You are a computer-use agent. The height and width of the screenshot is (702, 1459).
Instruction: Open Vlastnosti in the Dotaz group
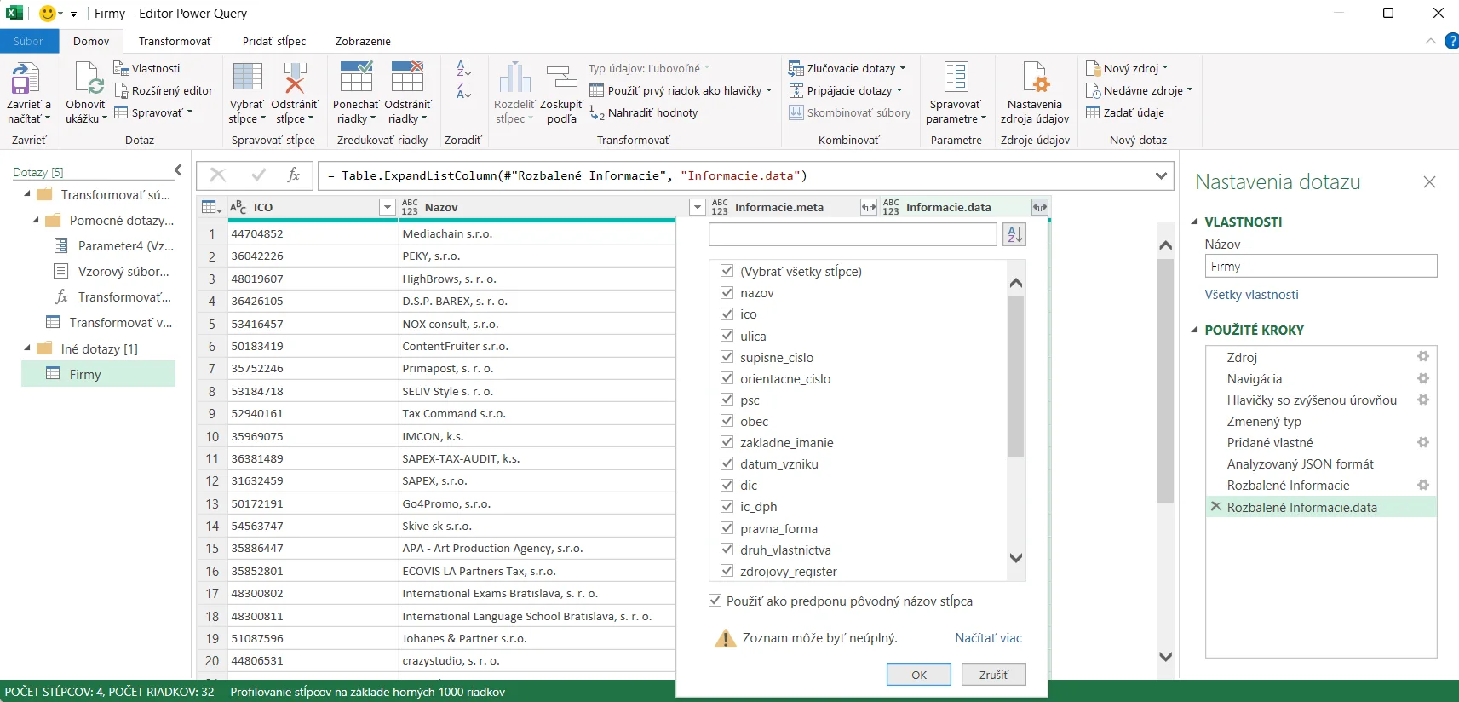pyautogui.click(x=146, y=68)
